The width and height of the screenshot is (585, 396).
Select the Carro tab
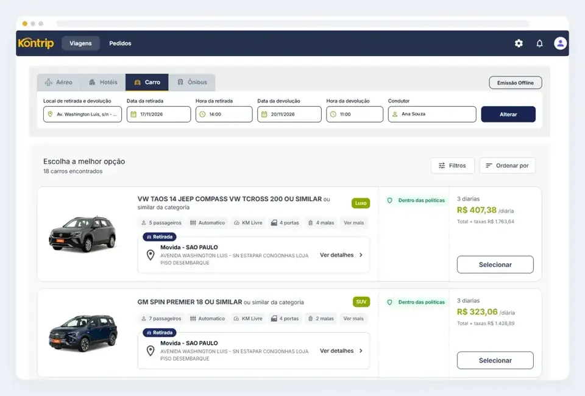147,82
